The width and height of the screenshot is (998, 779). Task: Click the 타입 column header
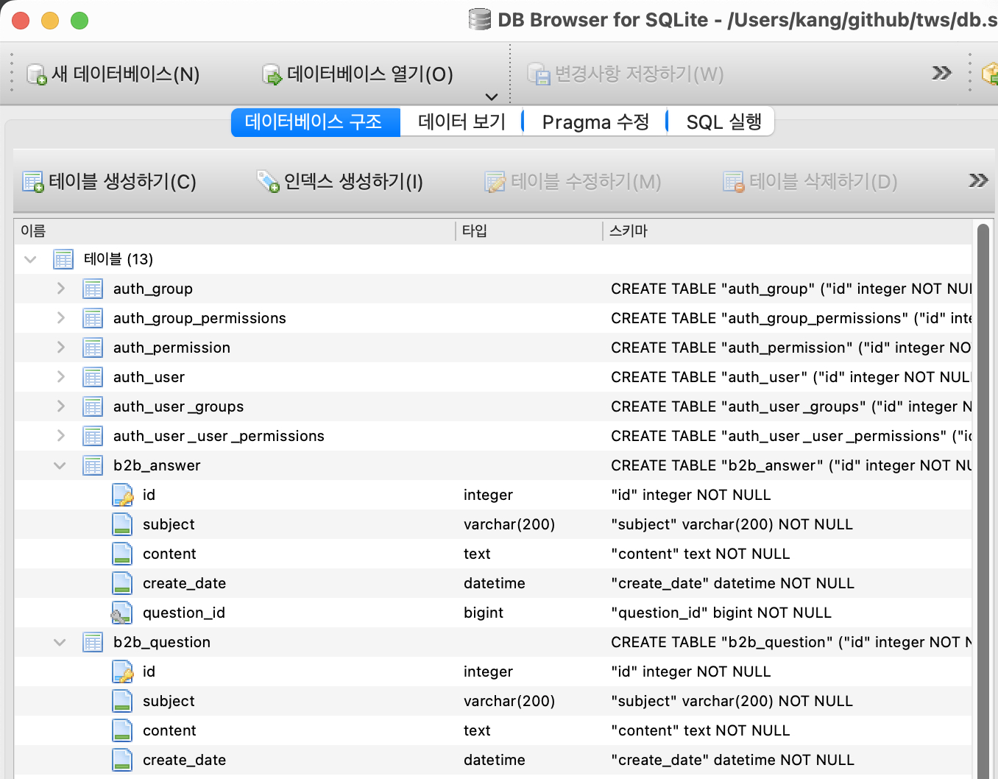(529, 231)
